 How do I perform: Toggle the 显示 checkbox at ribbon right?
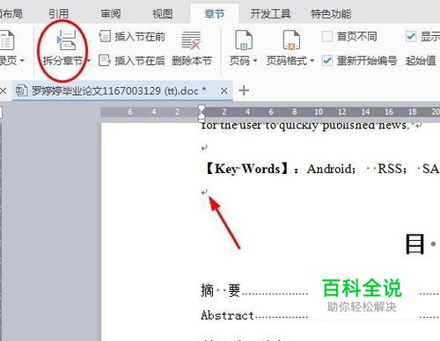[x=411, y=37]
